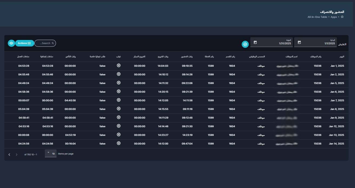Click the absence icon in the Jan 9, 2025 row
The image size is (355, 188).
click(119, 117)
